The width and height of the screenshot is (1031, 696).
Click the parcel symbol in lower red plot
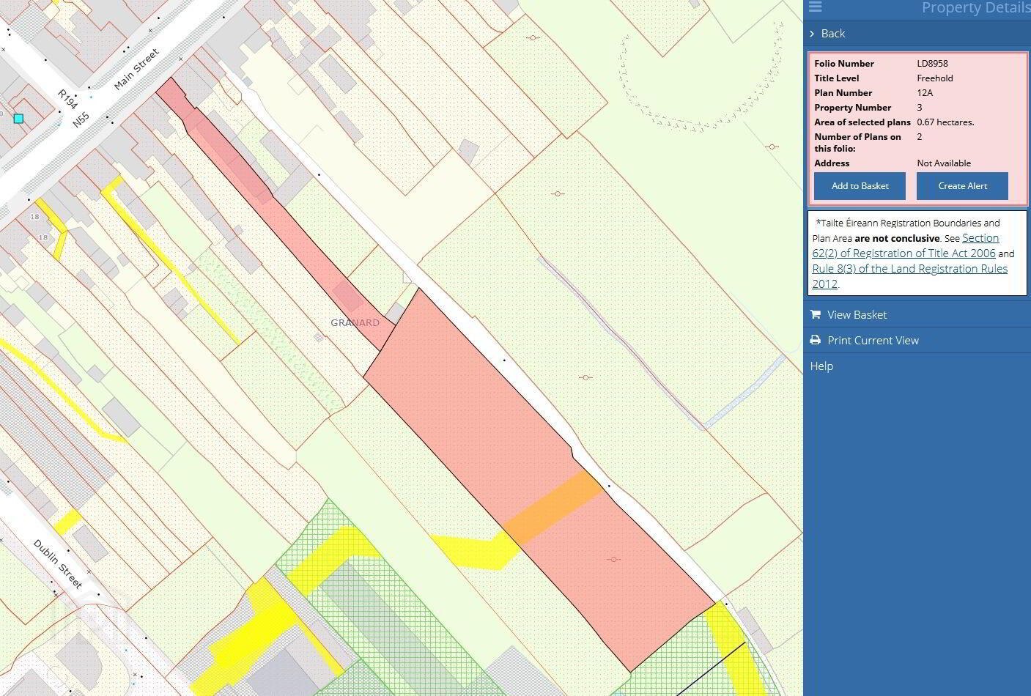click(614, 559)
